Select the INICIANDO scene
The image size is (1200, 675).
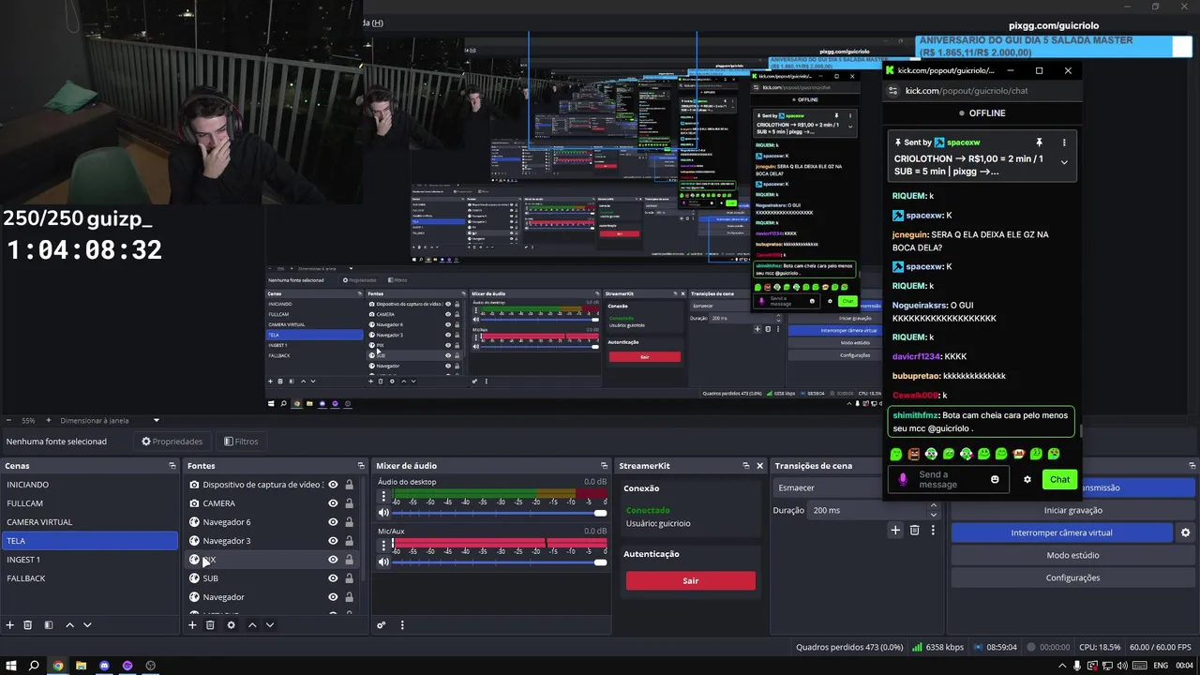(x=90, y=485)
